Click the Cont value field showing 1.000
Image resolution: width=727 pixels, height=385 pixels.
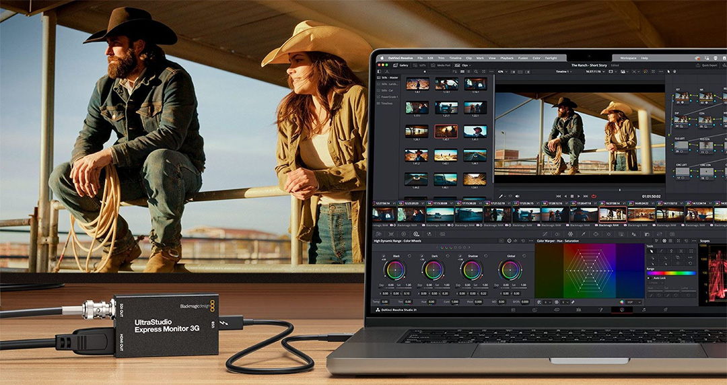(x=455, y=302)
